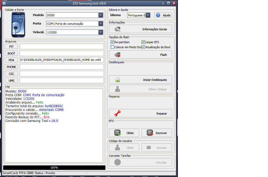The width and height of the screenshot is (268, 177).
Task: Click the Obter Códigos label
Action: coord(158,89)
